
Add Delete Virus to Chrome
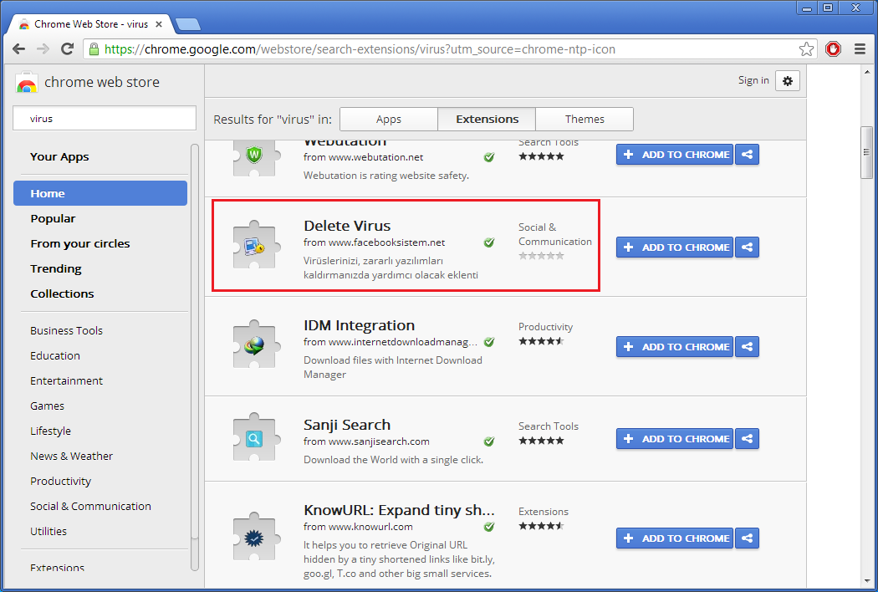coord(675,248)
